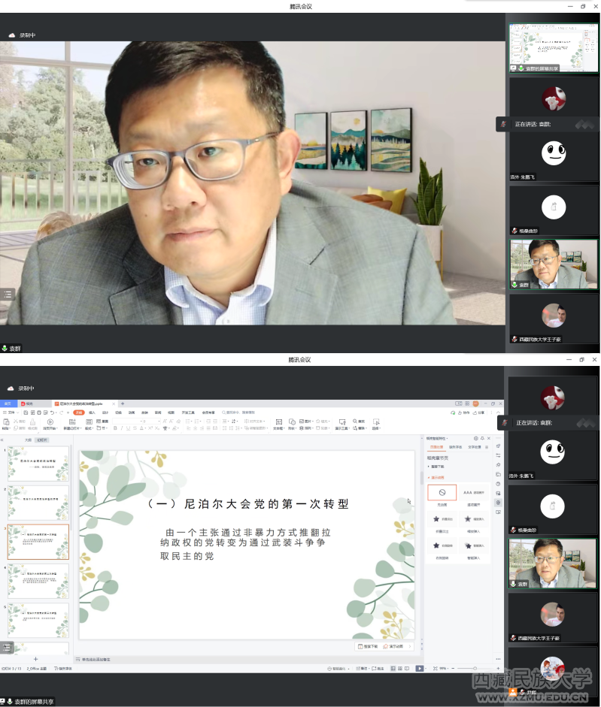Insert a text box

click(x=278, y=425)
